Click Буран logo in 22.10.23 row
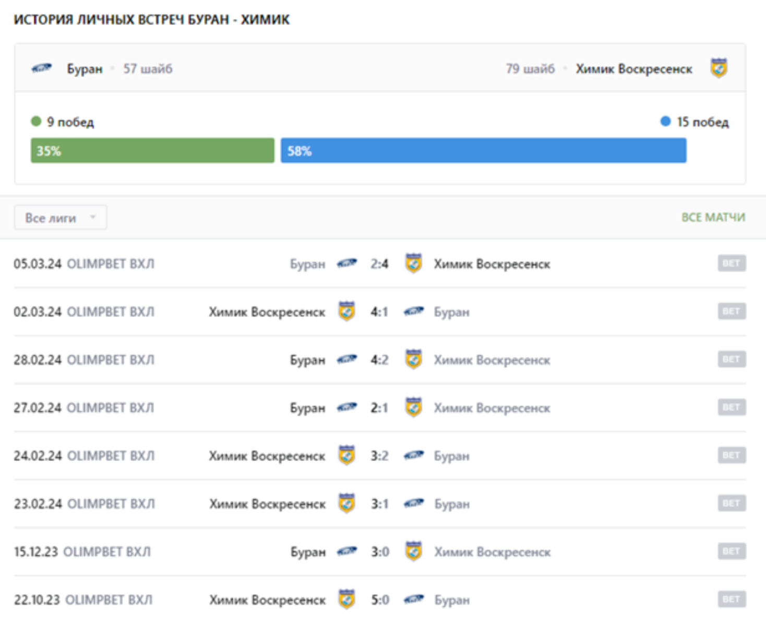Image resolution: width=766 pixels, height=628 pixels. 413,599
